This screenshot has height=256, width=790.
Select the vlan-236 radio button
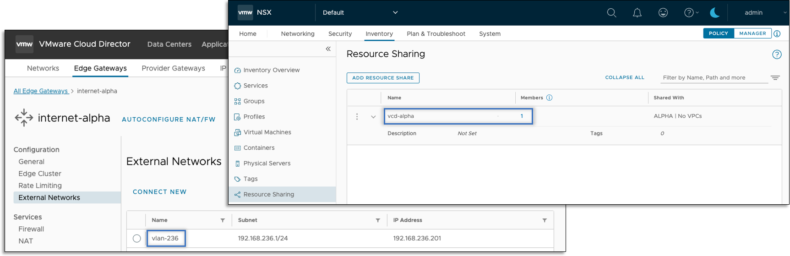coord(136,239)
